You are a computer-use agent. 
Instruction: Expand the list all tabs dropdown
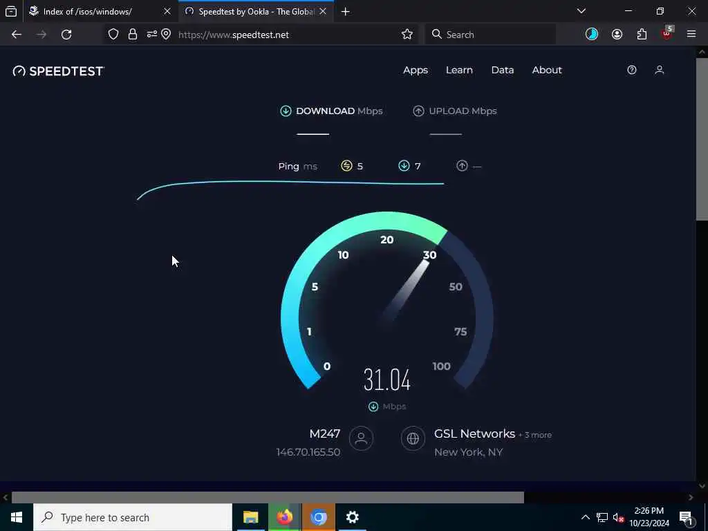(581, 11)
